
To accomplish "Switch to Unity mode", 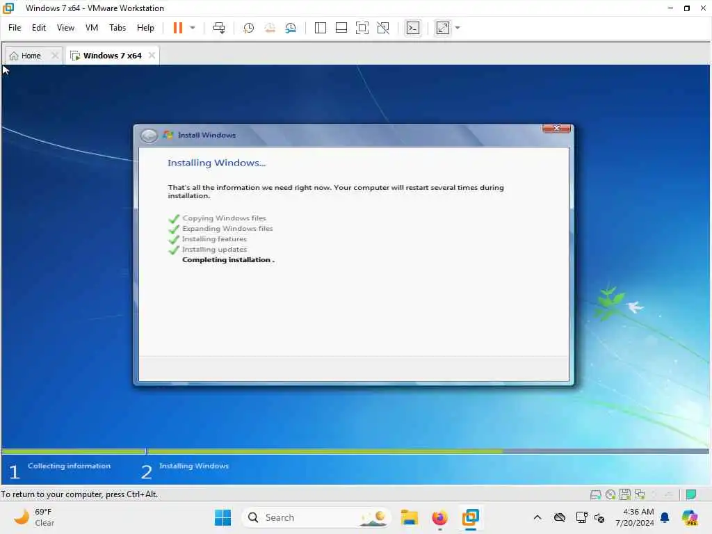I will coord(383,28).
